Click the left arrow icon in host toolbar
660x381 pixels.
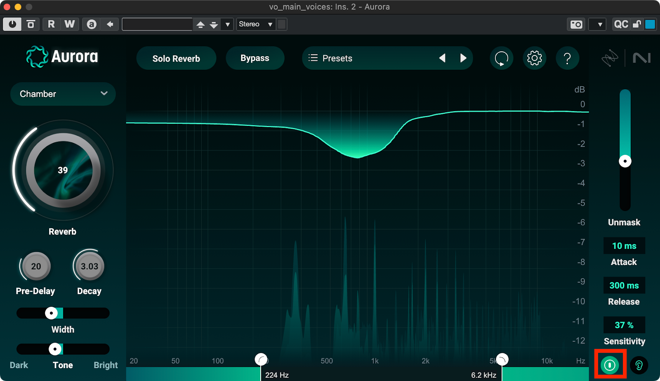(110, 24)
